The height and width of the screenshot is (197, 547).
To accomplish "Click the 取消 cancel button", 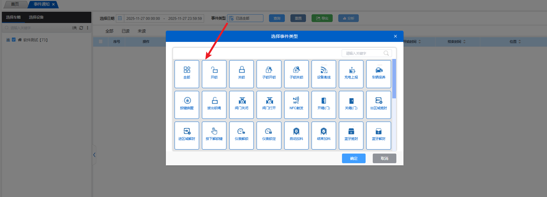I will click(x=384, y=158).
